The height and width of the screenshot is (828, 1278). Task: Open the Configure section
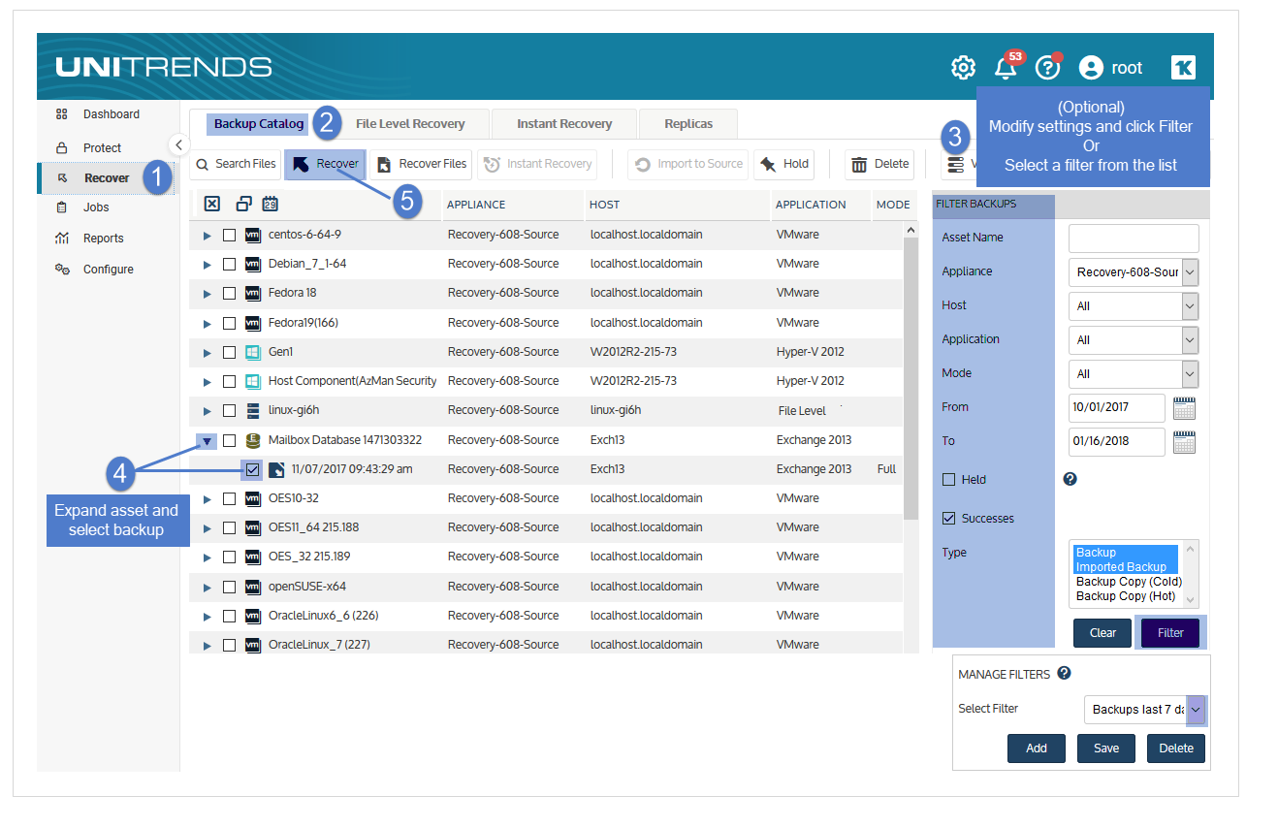108,270
